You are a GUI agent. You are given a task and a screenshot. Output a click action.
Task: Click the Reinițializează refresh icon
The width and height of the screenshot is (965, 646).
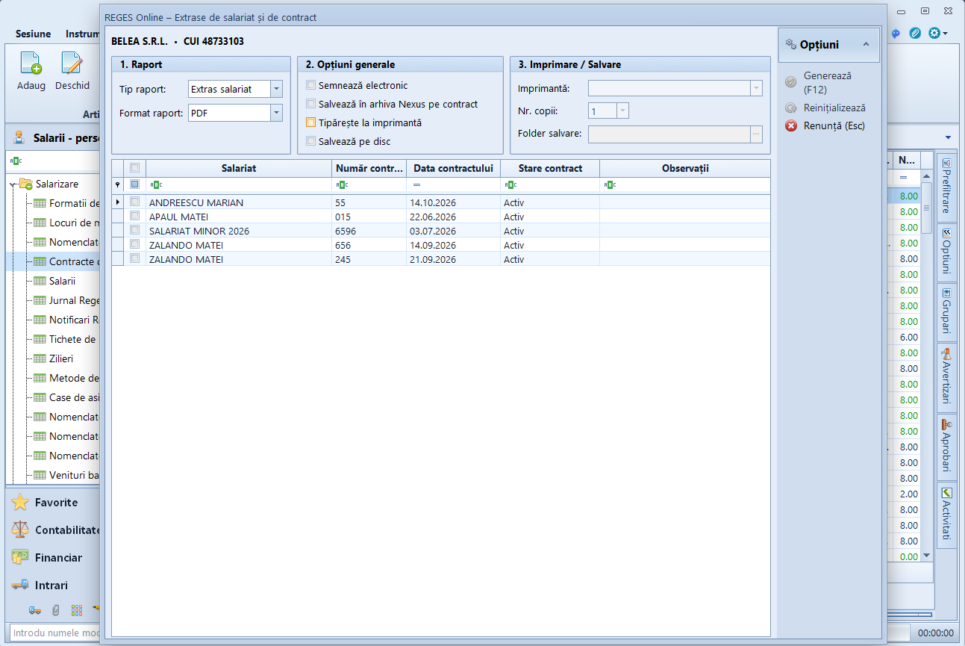click(x=791, y=108)
